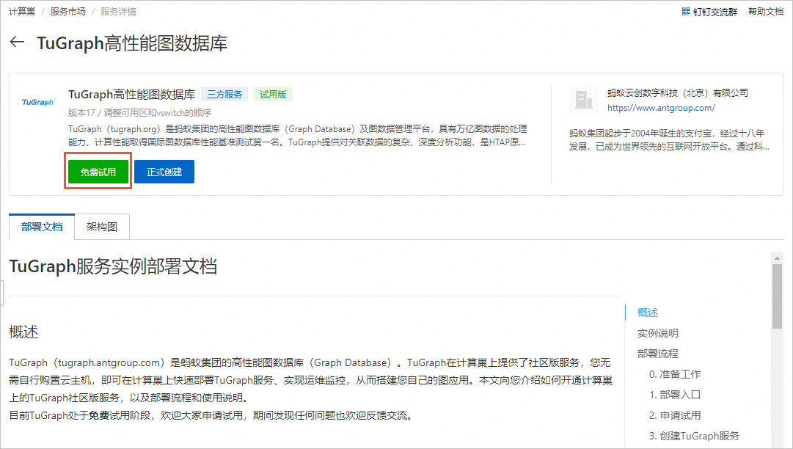The image size is (793, 449).
Task: Click the 试用版 tag
Action: click(273, 94)
